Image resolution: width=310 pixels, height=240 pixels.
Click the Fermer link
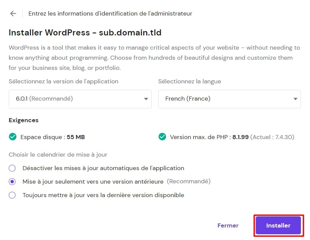pyautogui.click(x=228, y=225)
